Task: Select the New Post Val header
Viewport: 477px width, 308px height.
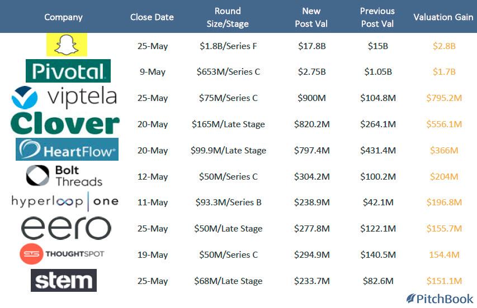Action: [x=311, y=17]
